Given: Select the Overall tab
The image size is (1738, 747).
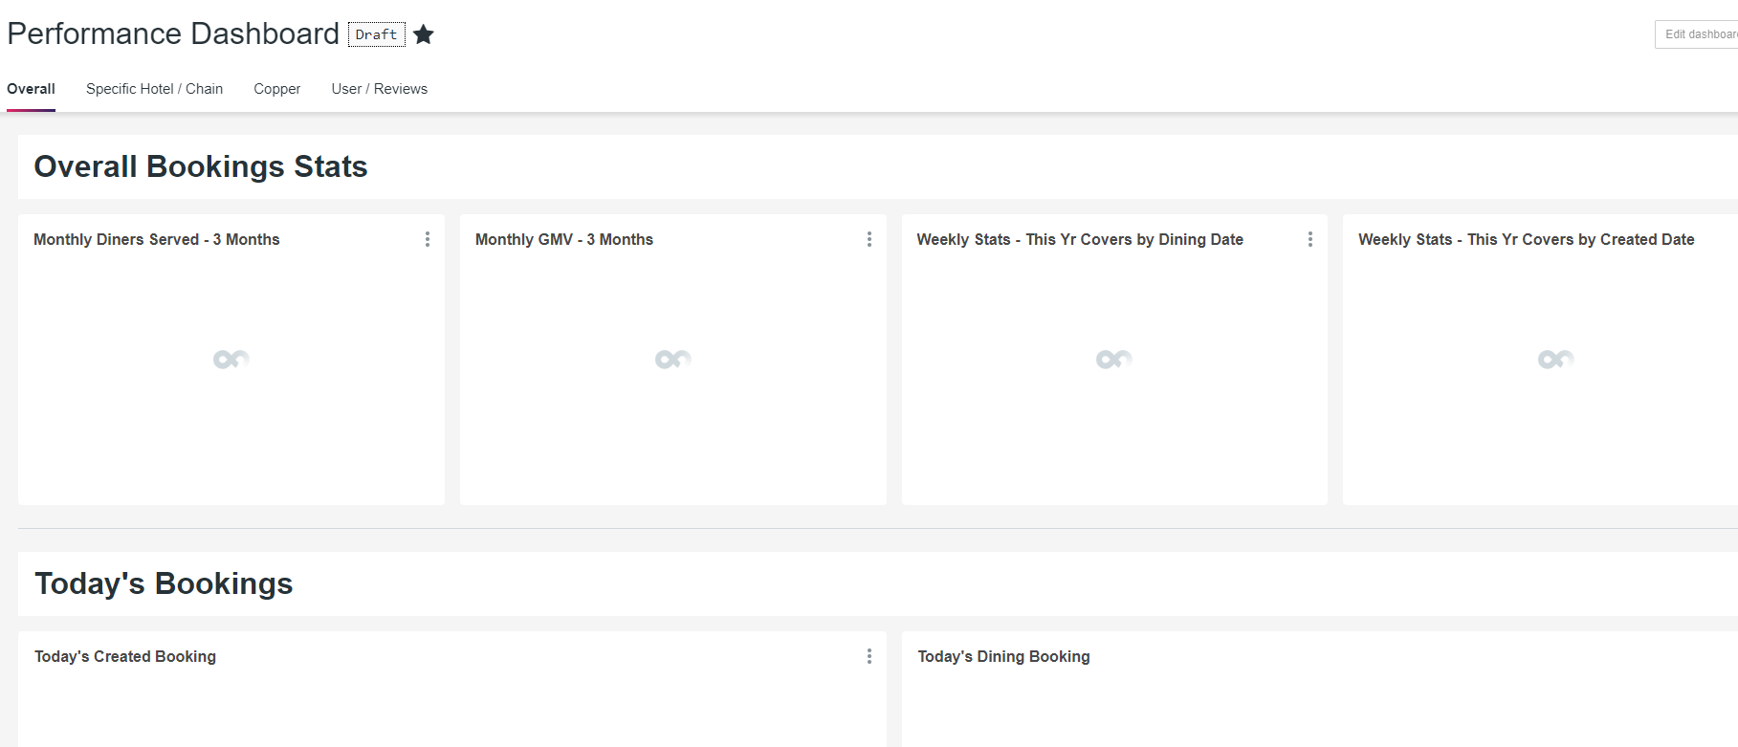Looking at the screenshot, I should coord(31,89).
